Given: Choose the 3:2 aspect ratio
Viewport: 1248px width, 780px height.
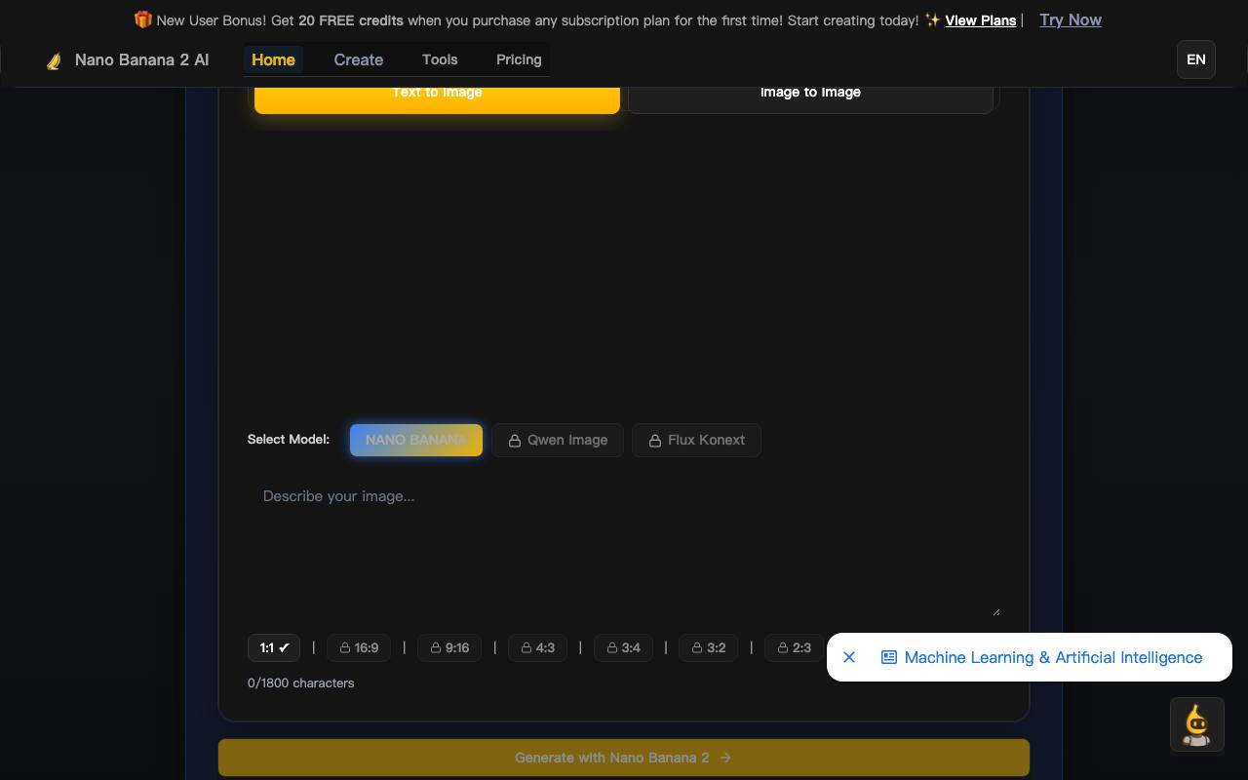Looking at the screenshot, I should (709, 647).
